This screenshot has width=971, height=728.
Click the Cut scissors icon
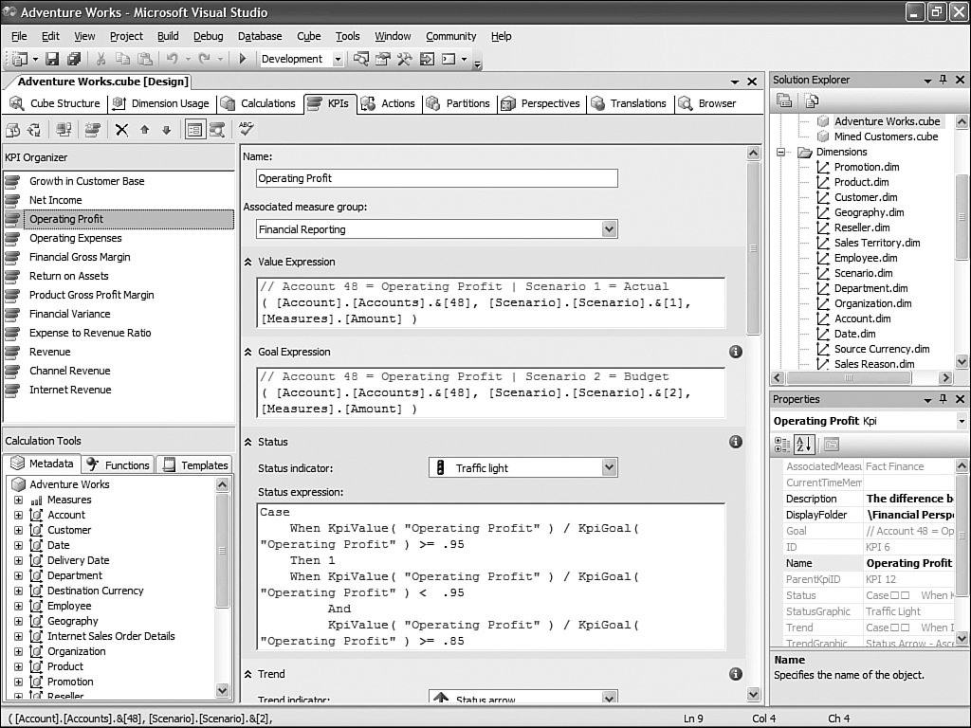click(101, 59)
